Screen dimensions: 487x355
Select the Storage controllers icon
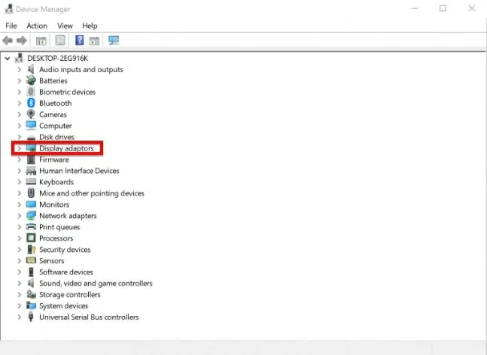tap(31, 294)
